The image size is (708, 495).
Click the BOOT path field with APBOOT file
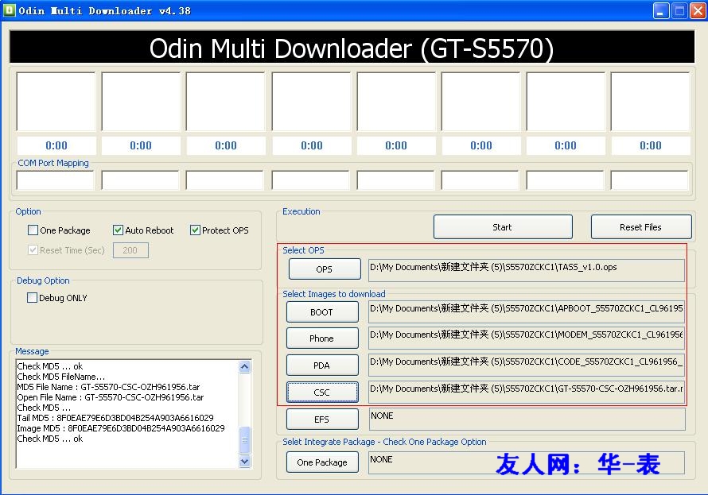527,311
